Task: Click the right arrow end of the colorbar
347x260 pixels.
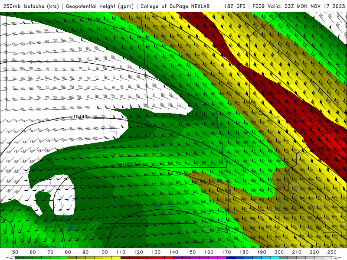Action: click(x=337, y=257)
